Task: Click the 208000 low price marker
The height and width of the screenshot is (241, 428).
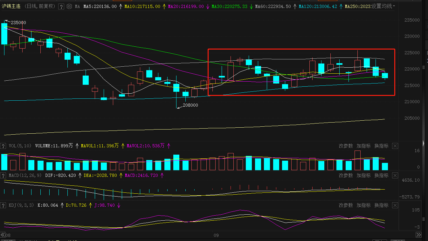Action: click(x=190, y=105)
